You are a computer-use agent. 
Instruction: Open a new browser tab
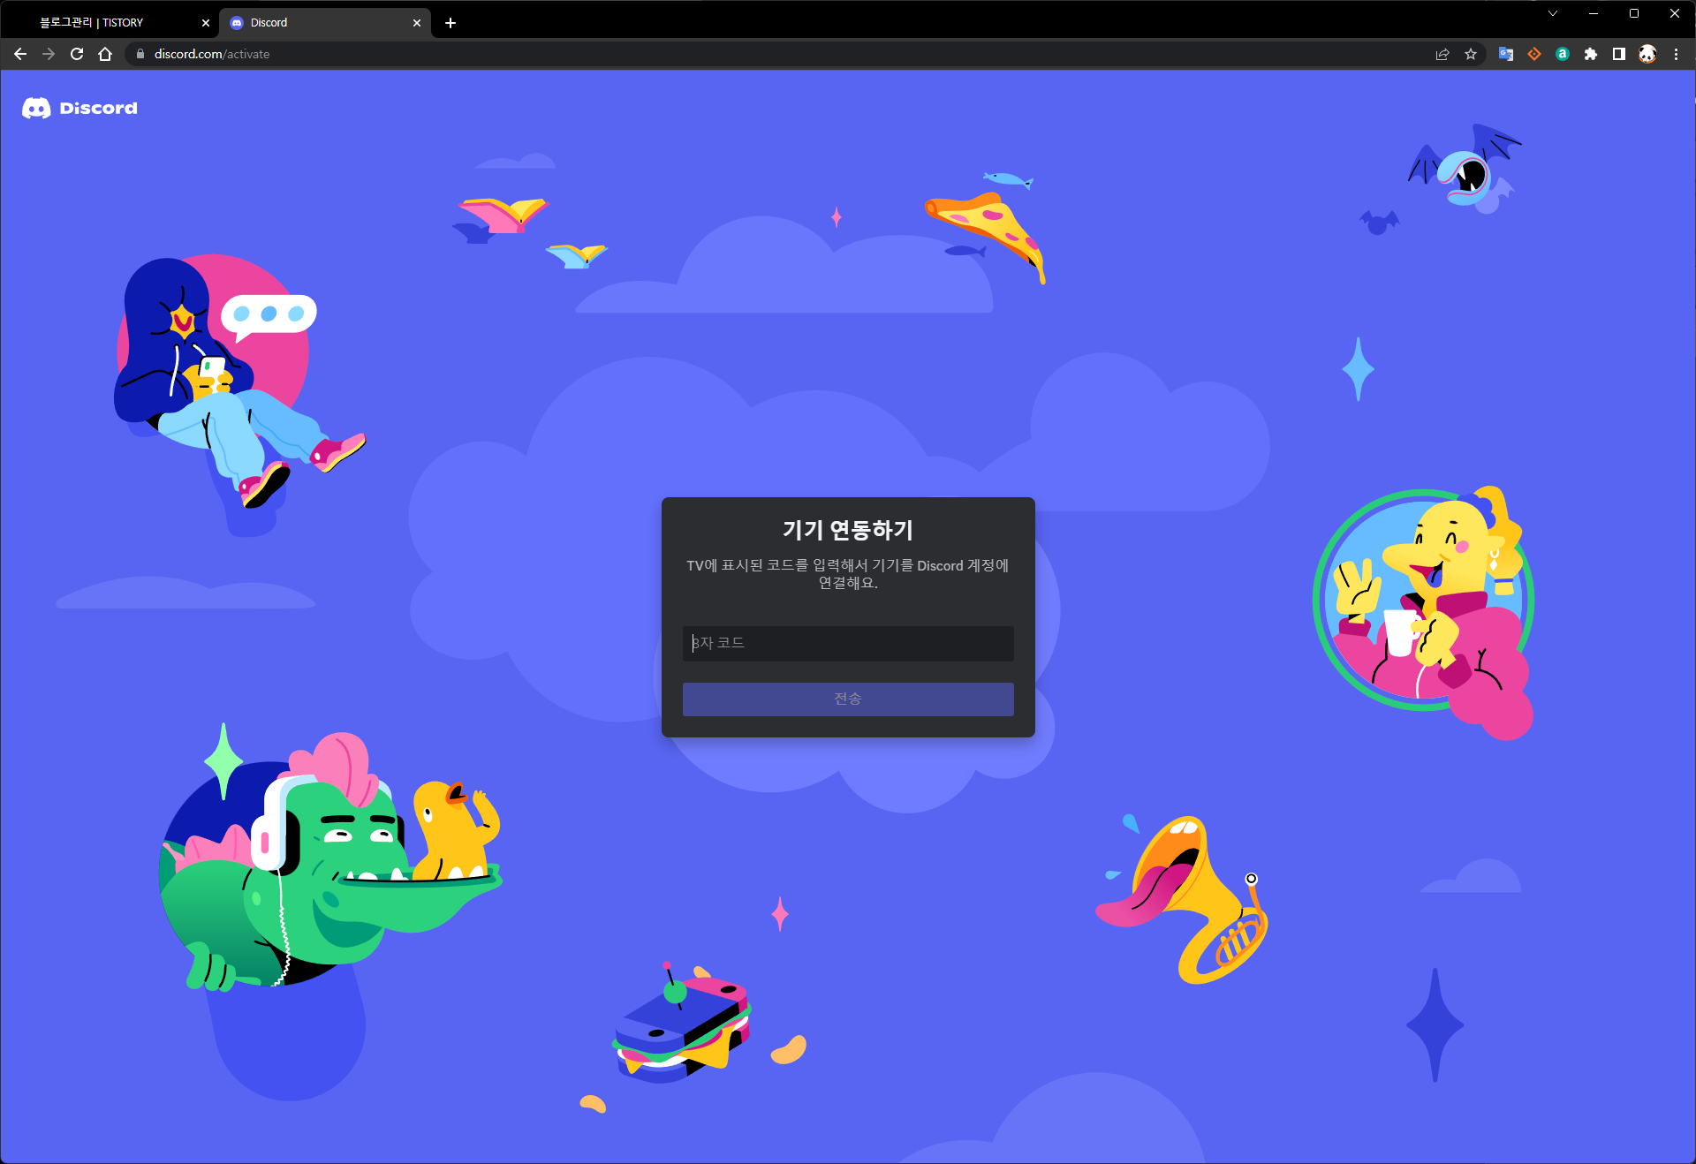[x=450, y=23]
